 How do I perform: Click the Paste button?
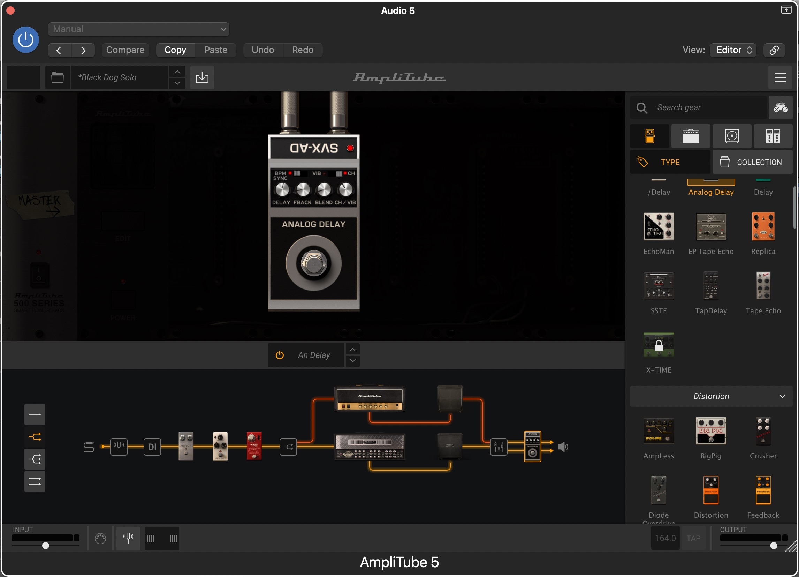(216, 50)
